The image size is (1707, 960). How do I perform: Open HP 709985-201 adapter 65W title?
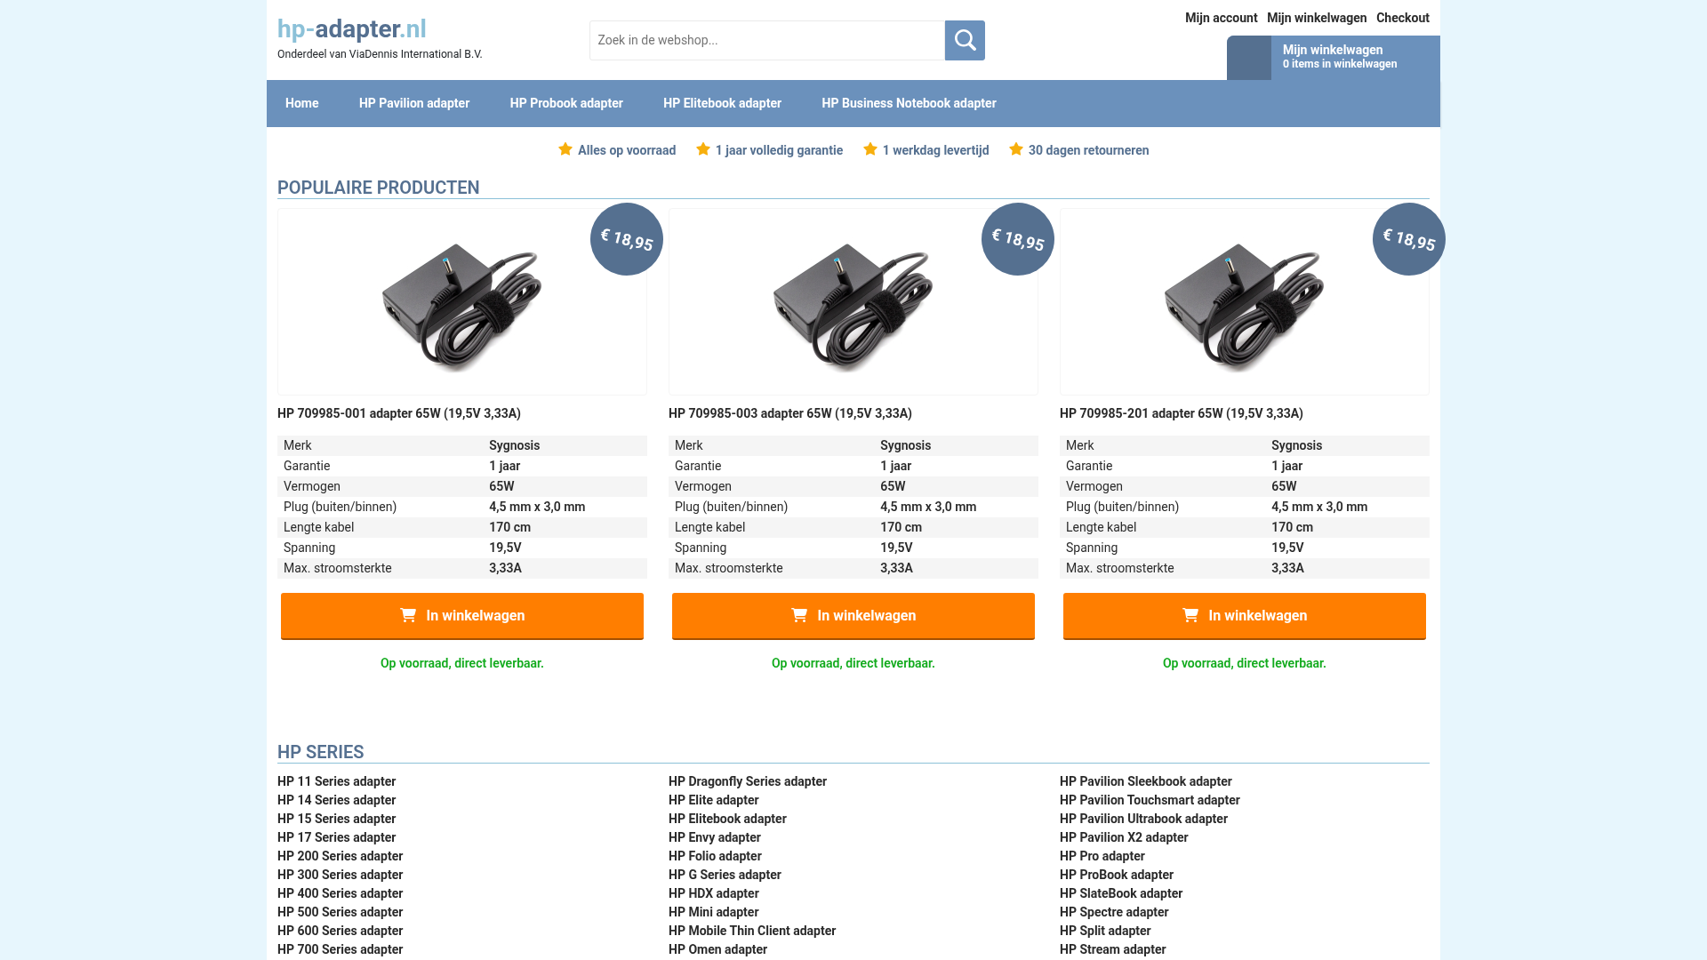pyautogui.click(x=1182, y=413)
